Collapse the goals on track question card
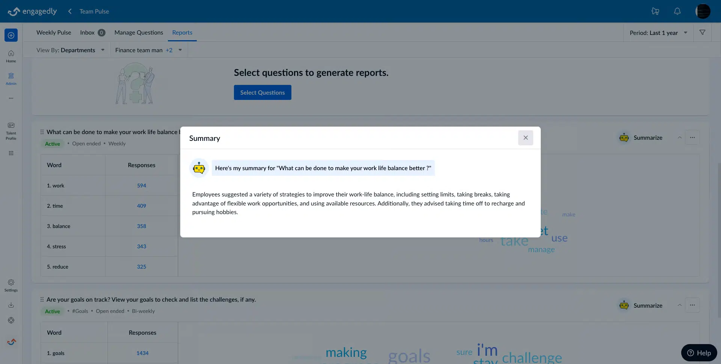The image size is (721, 364). click(679, 305)
